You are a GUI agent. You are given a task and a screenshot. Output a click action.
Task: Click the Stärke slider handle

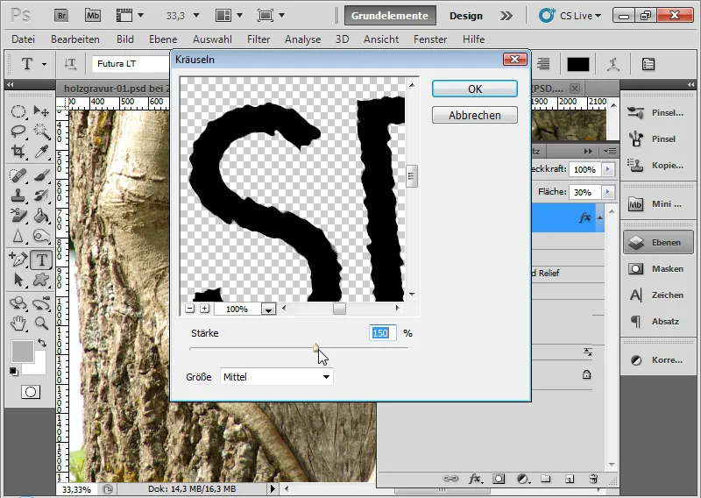[x=315, y=348]
